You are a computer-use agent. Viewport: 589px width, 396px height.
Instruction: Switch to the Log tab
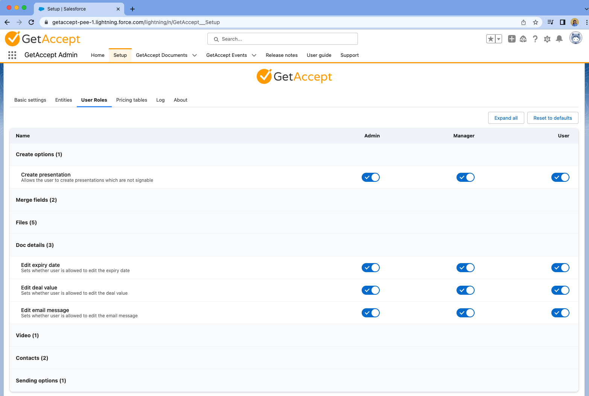click(x=160, y=100)
